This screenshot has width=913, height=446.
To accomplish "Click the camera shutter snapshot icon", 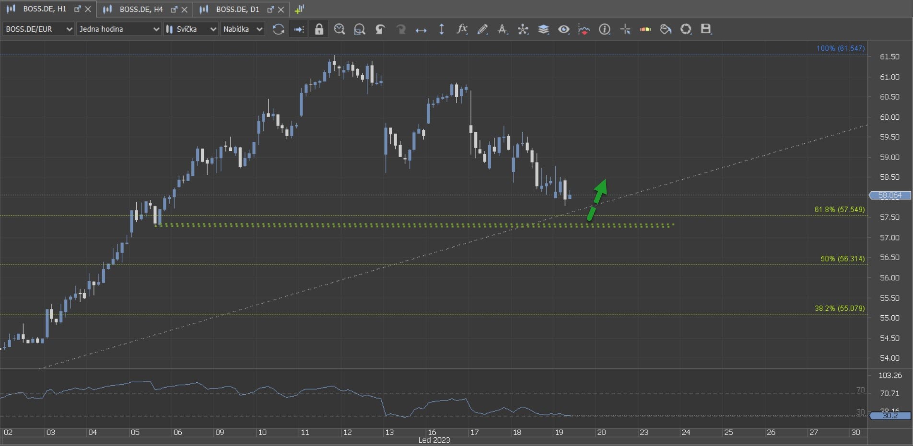I will pyautogui.click(x=686, y=29).
